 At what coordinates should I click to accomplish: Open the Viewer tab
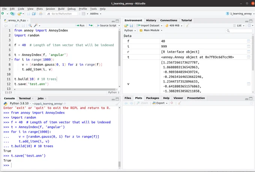point(178,98)
